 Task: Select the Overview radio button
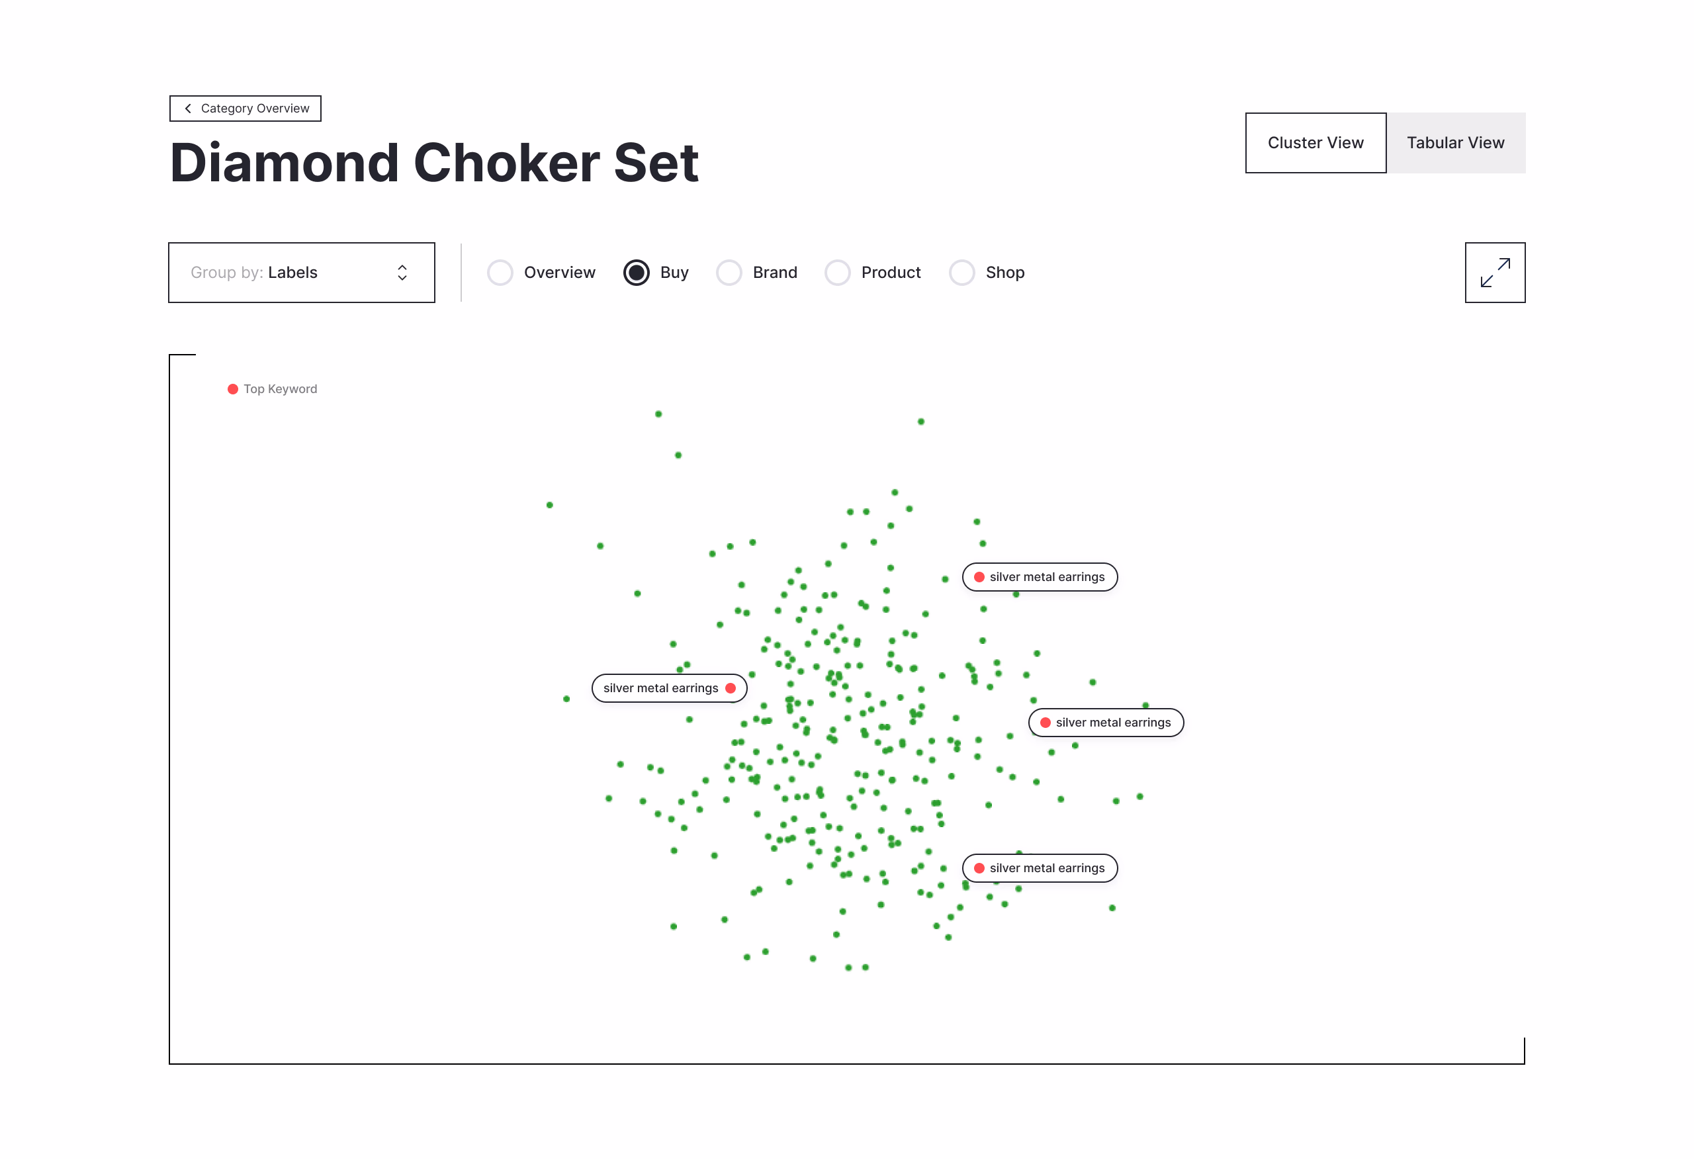500,273
